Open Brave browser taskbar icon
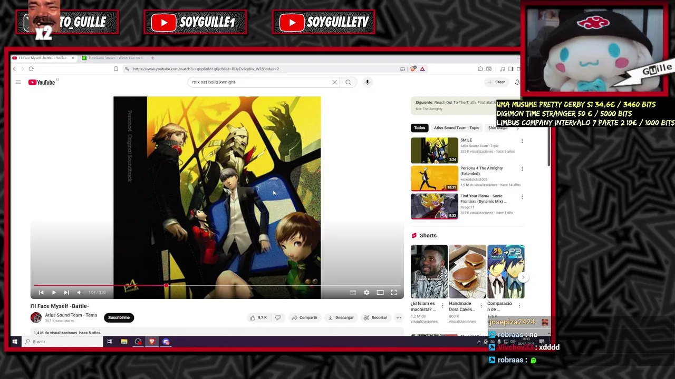 [152, 342]
